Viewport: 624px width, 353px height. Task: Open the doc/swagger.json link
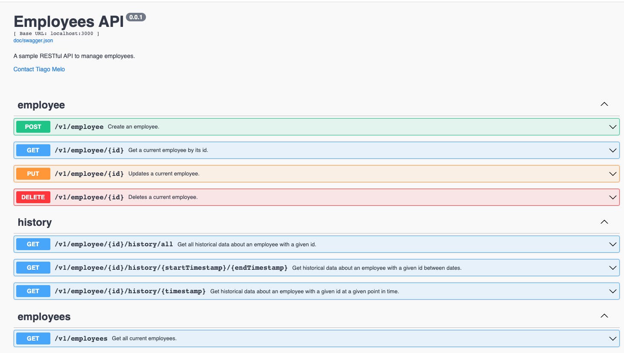pyautogui.click(x=33, y=41)
